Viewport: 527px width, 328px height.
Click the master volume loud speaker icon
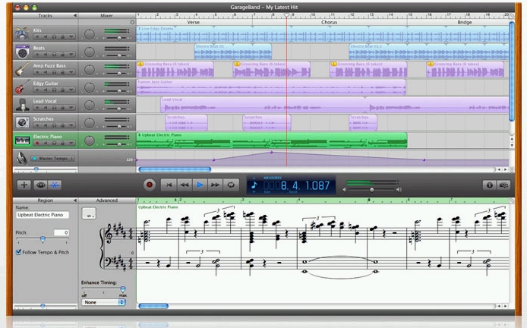(x=399, y=190)
